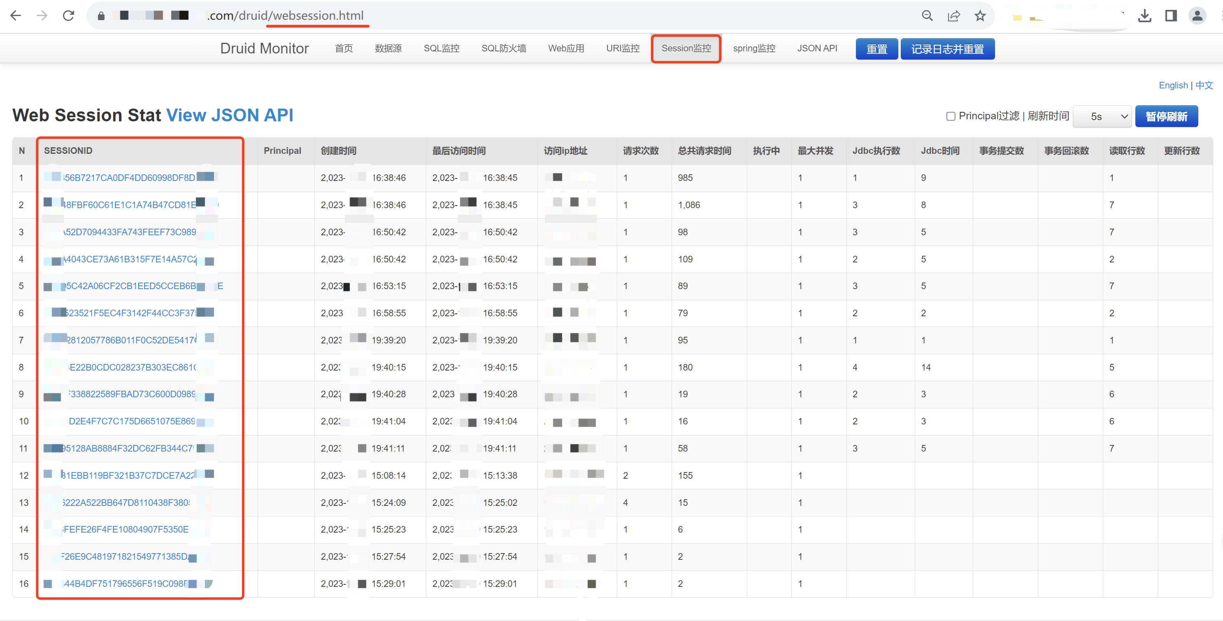Open the 5s refresh time dropdown
The image size is (1223, 621).
point(1102,117)
